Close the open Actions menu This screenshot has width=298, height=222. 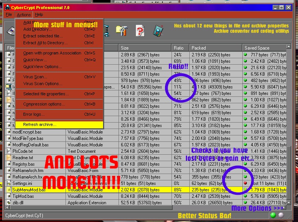click(23, 15)
